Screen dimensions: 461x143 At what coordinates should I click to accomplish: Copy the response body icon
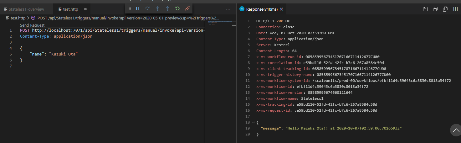(x=445, y=9)
